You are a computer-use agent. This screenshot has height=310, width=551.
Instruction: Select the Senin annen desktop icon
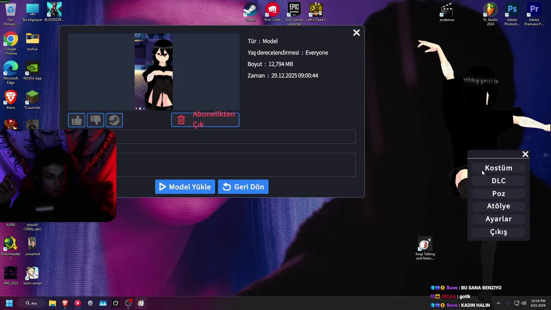point(33,276)
